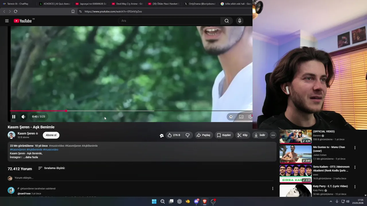This screenshot has height=206, width=367.
Task: Open options for 'Sırra Kadem' video
Action: [x=355, y=167]
